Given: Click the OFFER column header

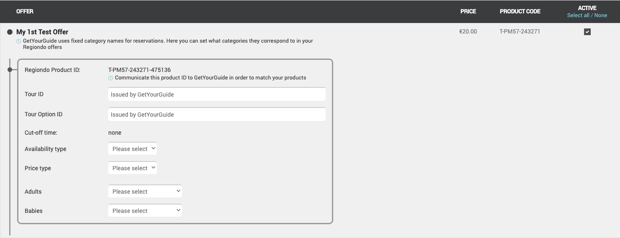Looking at the screenshot, I should 25,11.
